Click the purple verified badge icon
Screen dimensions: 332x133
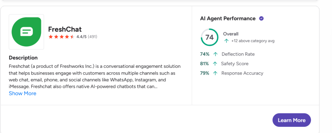pos(261,18)
